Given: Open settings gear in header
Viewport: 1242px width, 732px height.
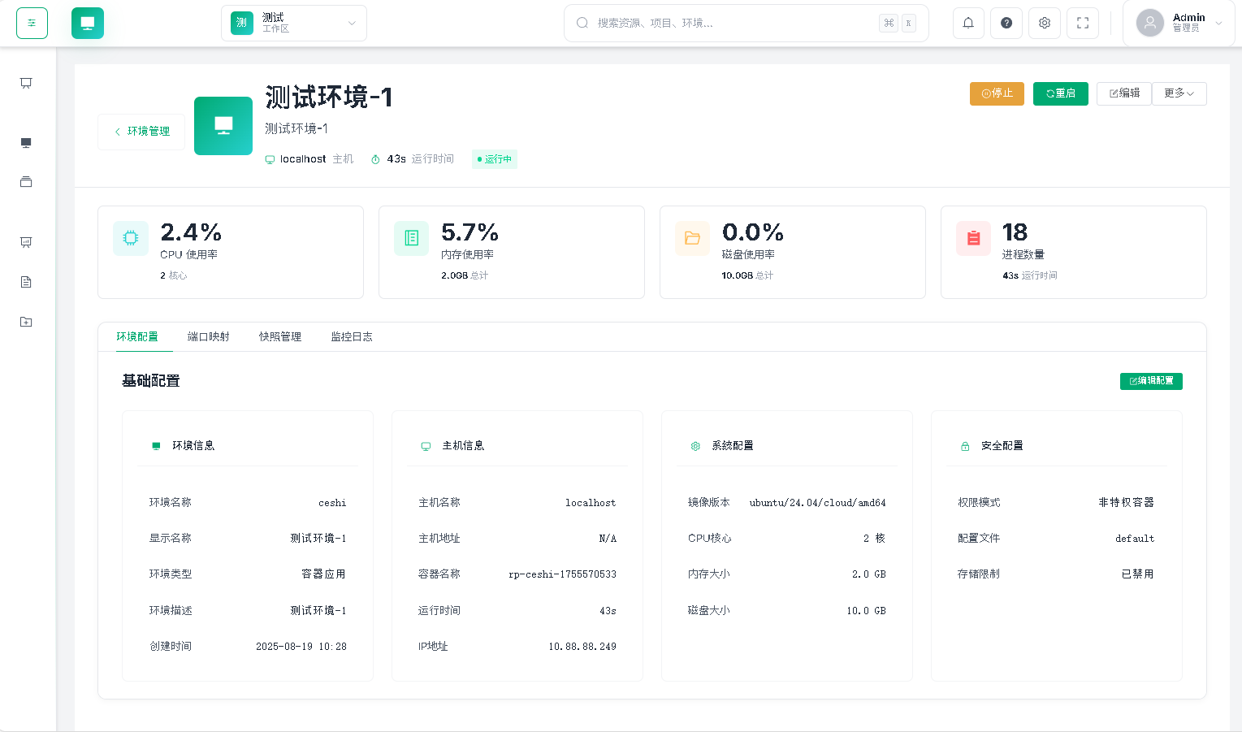Looking at the screenshot, I should (x=1045, y=23).
